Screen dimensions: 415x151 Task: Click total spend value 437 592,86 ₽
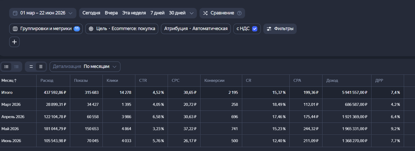coord(55,92)
